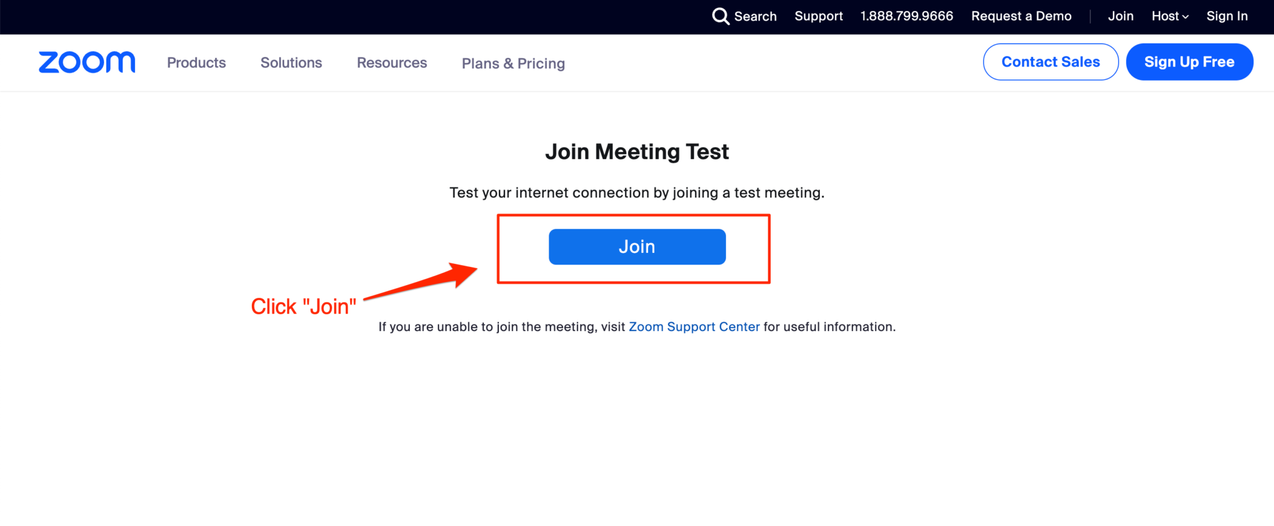Open the Solutions menu

tap(291, 63)
